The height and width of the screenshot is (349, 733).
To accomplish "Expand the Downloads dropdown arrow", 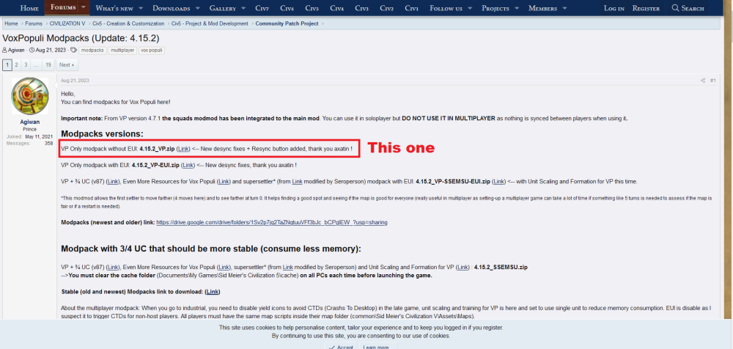I will click(x=198, y=8).
